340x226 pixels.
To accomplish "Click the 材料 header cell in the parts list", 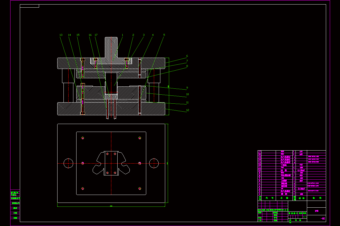I will pos(301,198).
